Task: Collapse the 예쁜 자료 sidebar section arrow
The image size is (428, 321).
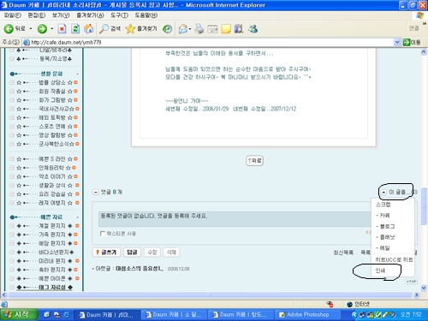Action: click(x=77, y=217)
